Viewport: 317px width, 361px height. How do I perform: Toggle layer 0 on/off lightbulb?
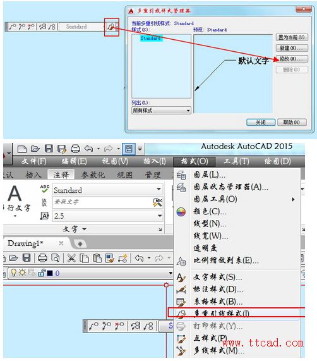point(14,273)
